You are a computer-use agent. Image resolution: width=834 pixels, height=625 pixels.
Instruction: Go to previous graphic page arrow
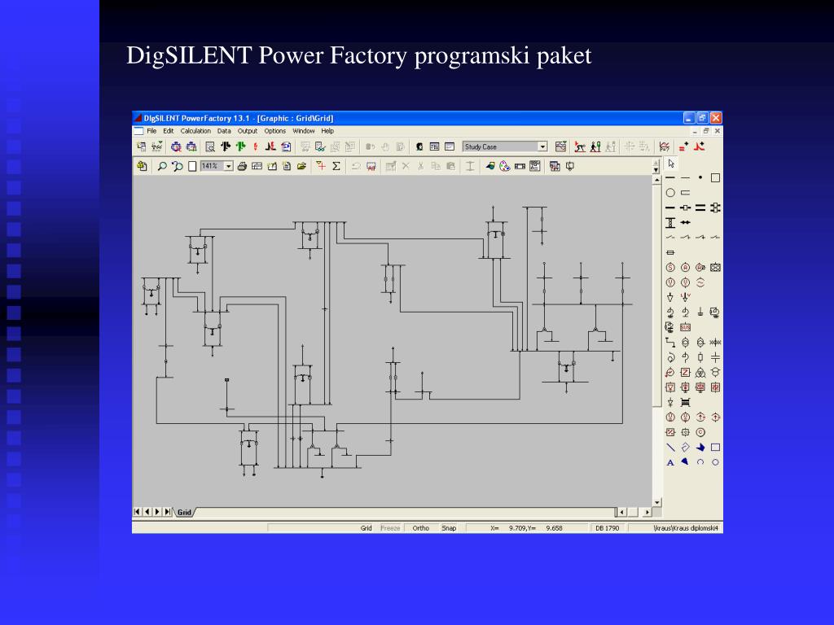[x=147, y=512]
